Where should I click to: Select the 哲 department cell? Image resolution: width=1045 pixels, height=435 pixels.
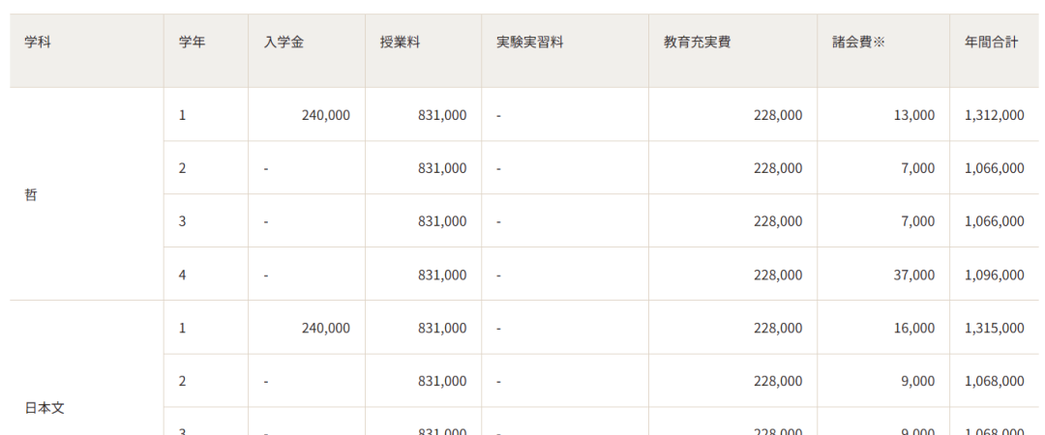coord(31,194)
